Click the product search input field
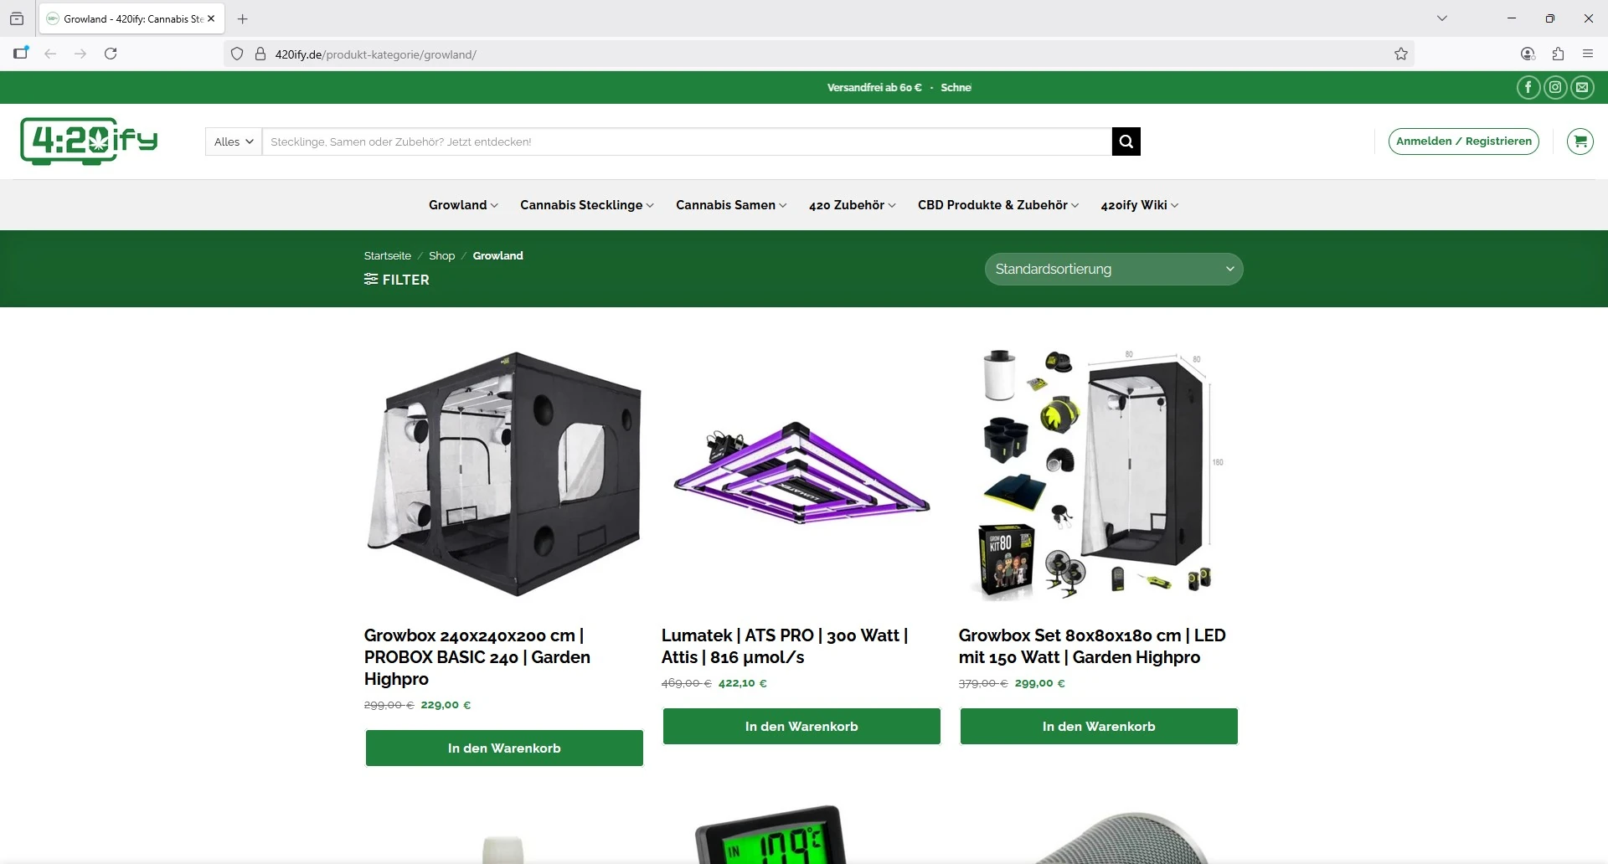 687,141
